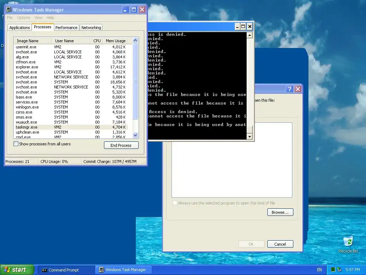Select the uphclean.exe process

(71, 132)
